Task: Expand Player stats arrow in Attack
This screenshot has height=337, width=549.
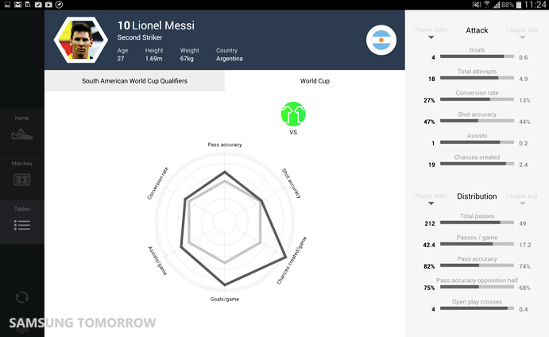Action: point(431,37)
